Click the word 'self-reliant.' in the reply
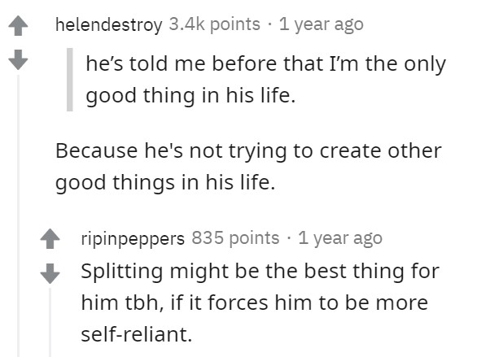This screenshot has width=490, height=357. click(x=136, y=334)
